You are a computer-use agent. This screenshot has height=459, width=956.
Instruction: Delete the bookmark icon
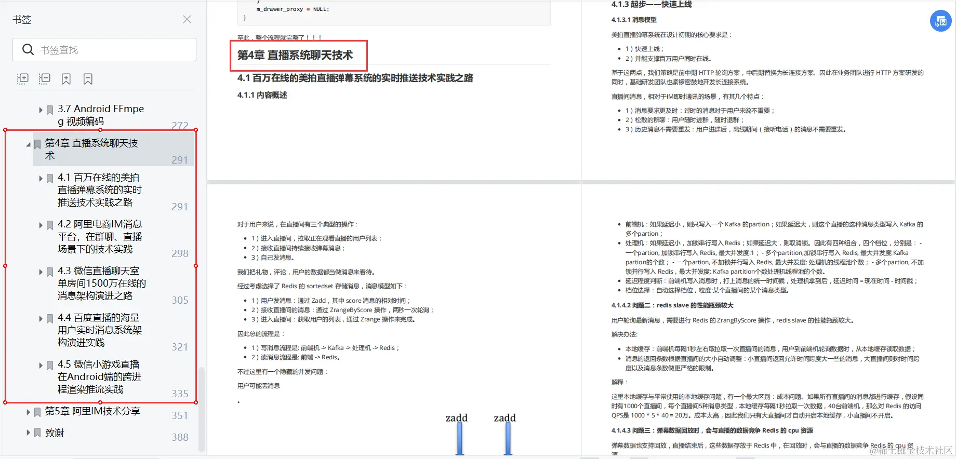click(x=88, y=79)
